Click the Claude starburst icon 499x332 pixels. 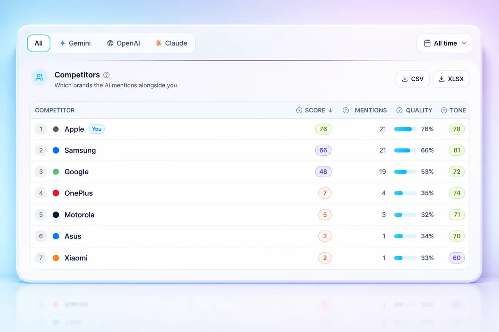159,43
